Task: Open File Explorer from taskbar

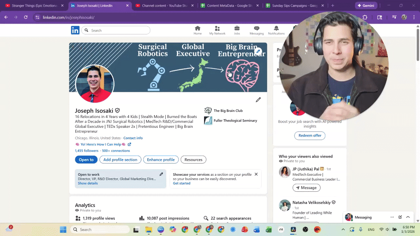Action: [148, 229]
